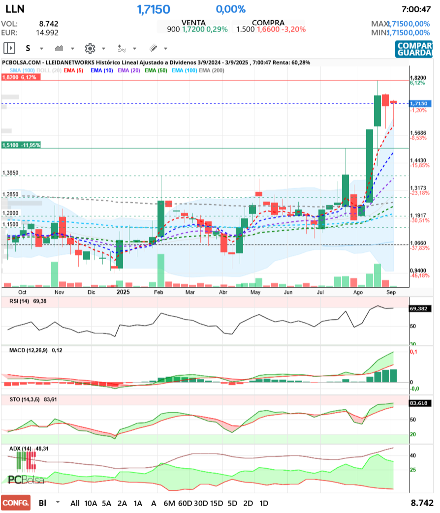
Task: Toggle the EMA (100) indicator
Action: tap(184, 70)
